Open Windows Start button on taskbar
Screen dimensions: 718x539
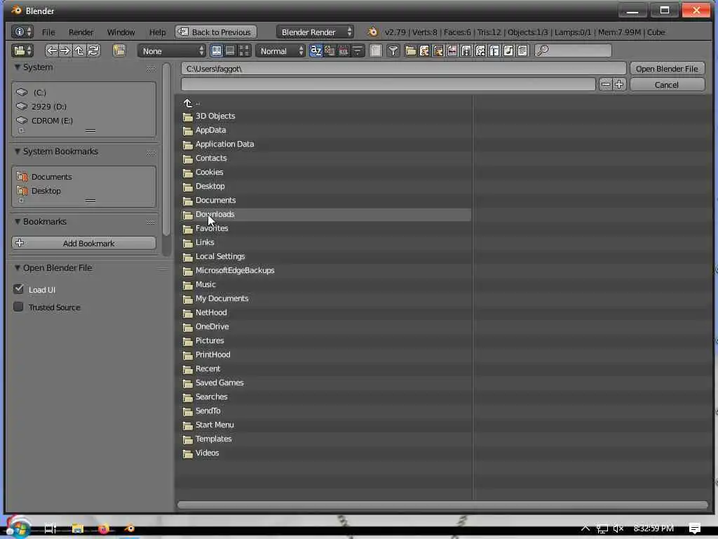18,528
